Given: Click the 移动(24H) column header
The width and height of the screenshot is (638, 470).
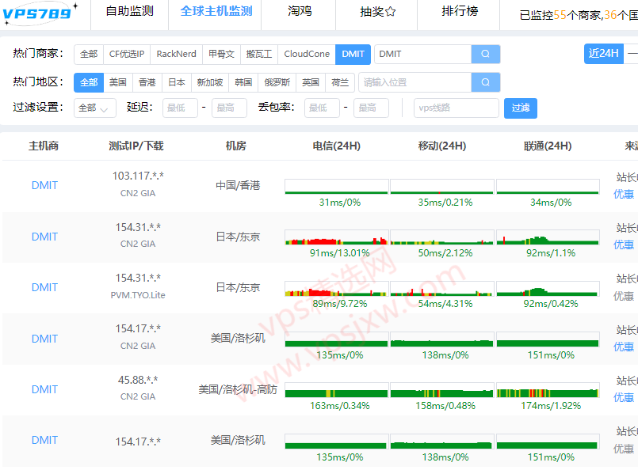Looking at the screenshot, I should point(442,146).
